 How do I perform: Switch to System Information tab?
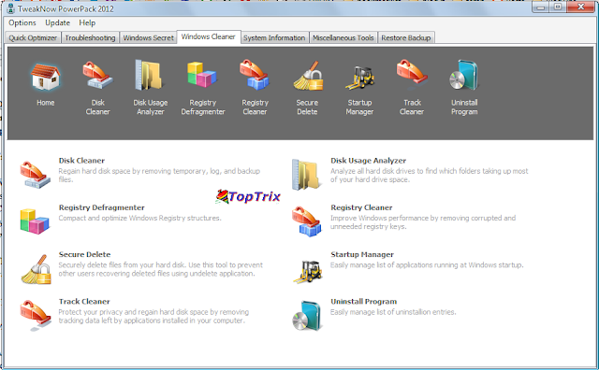coord(274,37)
